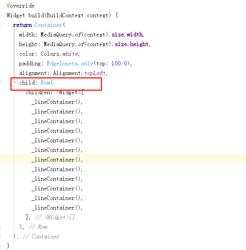Select the Container( constructor call
The height and width of the screenshot is (250, 246).
[50, 25]
